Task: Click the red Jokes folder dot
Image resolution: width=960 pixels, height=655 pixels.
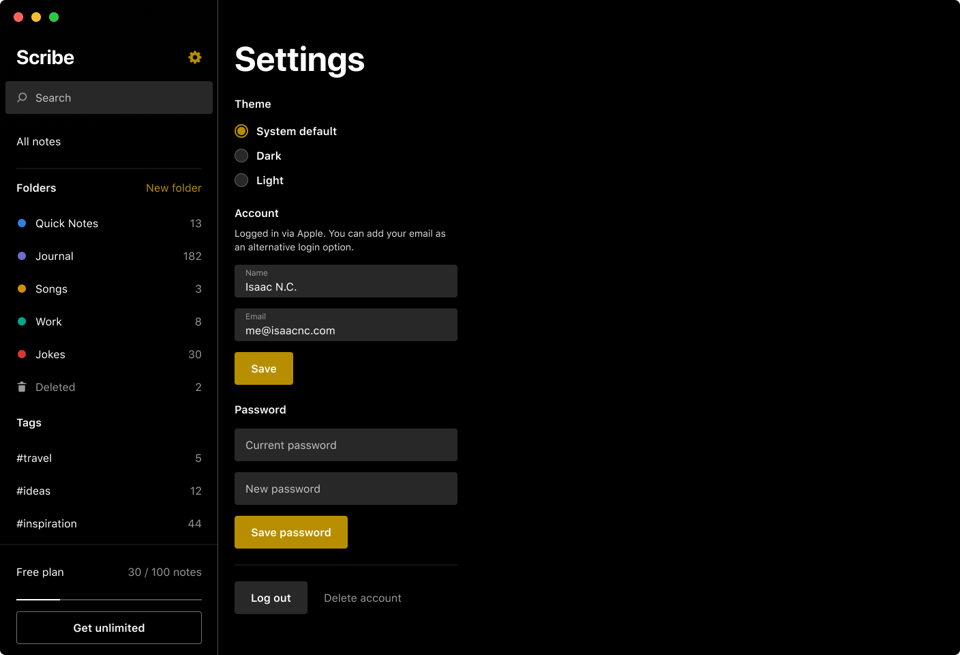Action: coord(22,354)
